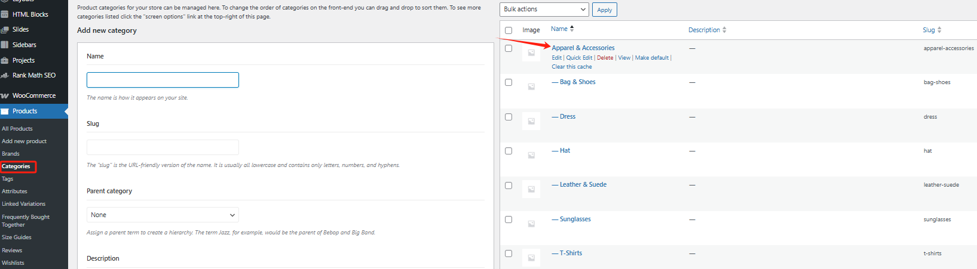Select the Bag & Shoes checkbox
977x269 pixels.
509,82
